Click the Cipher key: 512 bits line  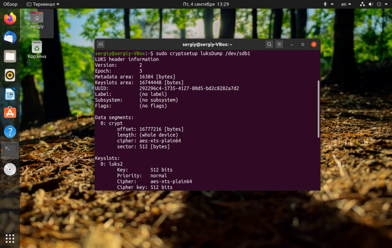145,187
